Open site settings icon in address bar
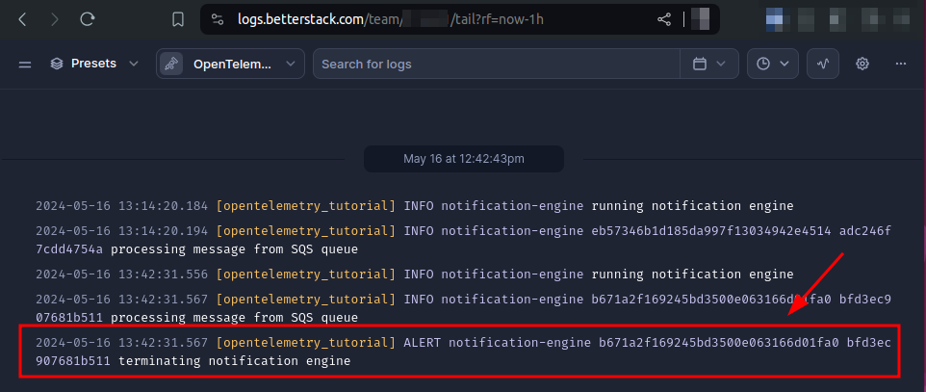 point(218,19)
